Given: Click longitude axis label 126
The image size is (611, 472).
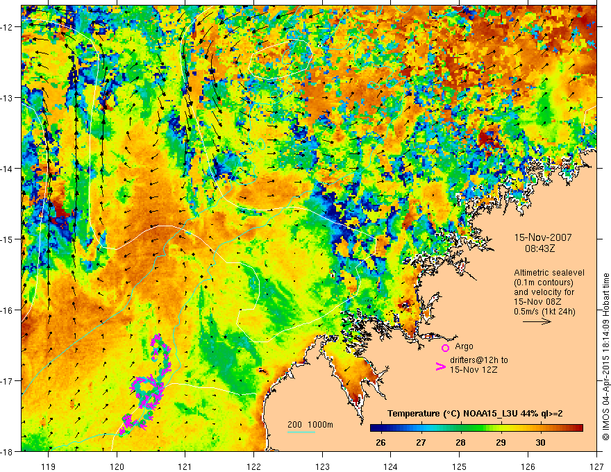Looking at the screenshot, I should click(528, 466).
